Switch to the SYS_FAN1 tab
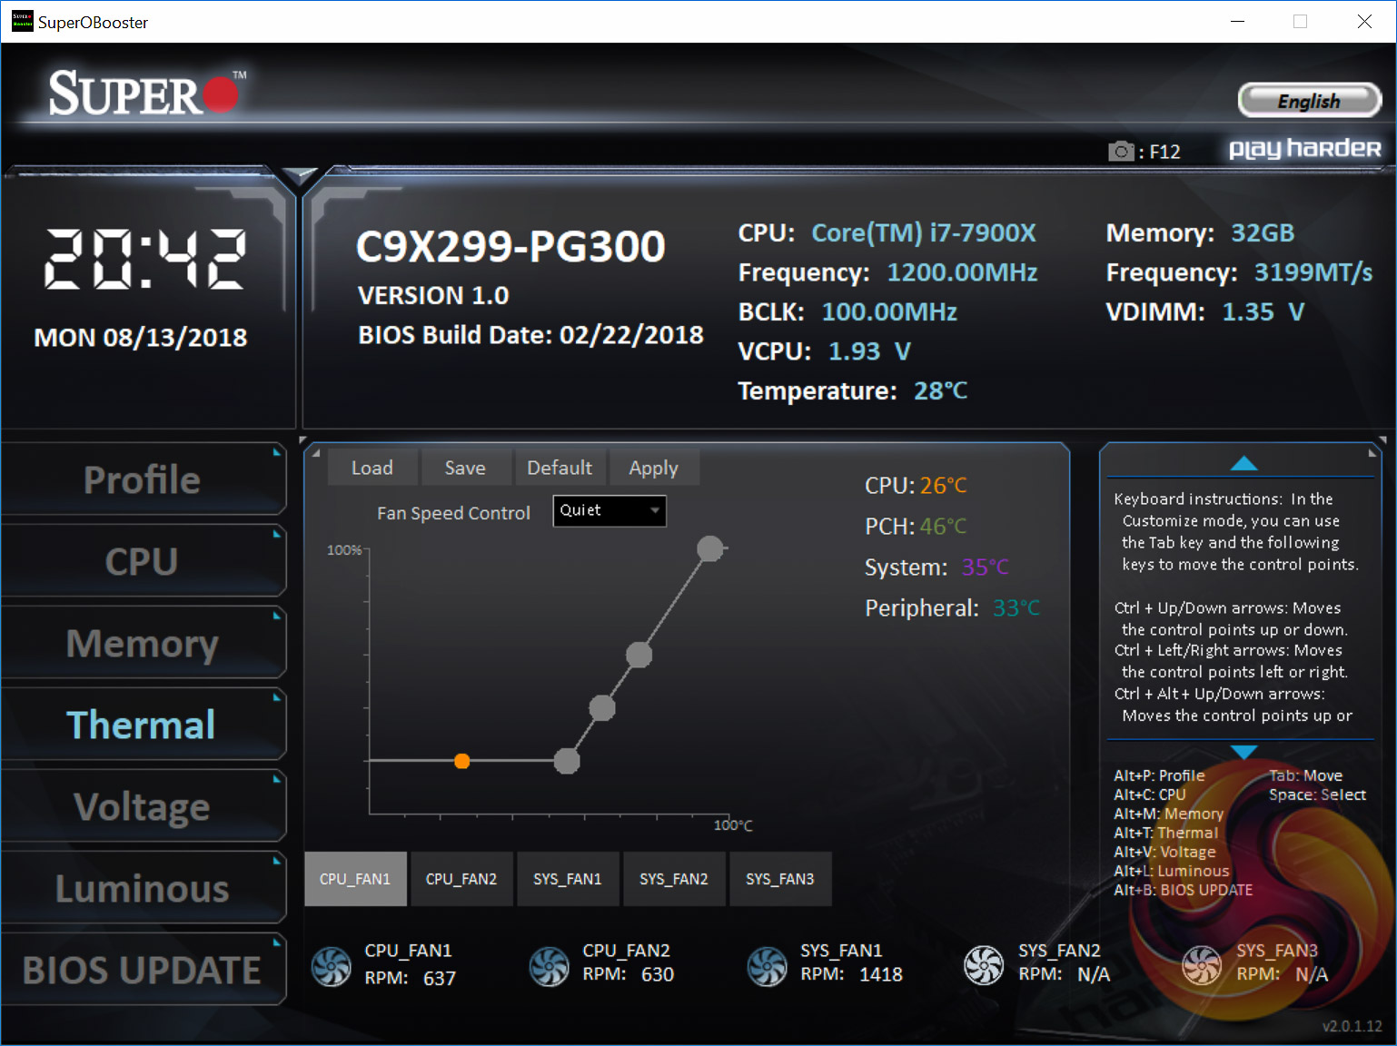1397x1046 pixels. click(568, 879)
